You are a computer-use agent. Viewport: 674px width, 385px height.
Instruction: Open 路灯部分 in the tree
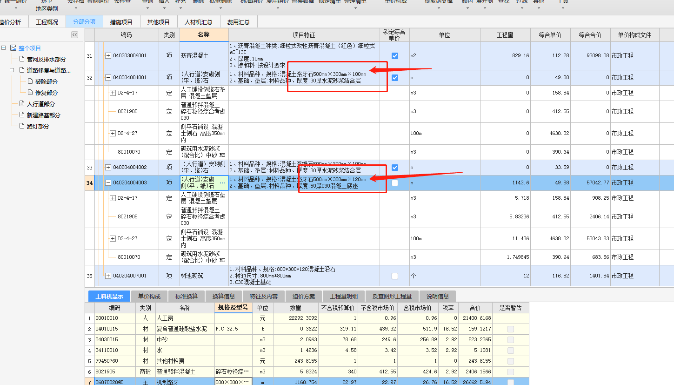pos(38,126)
